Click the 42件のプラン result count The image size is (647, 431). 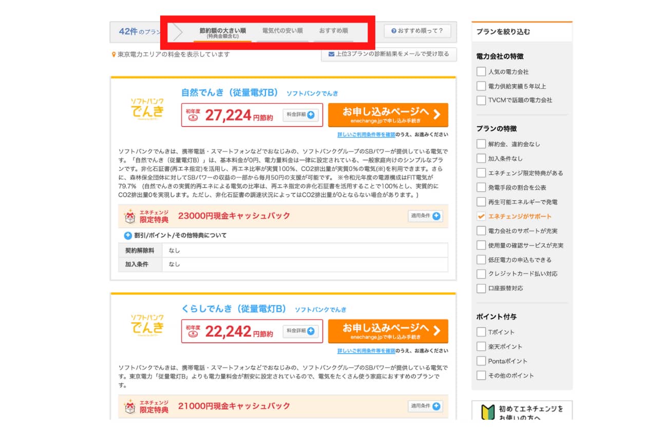pos(139,32)
